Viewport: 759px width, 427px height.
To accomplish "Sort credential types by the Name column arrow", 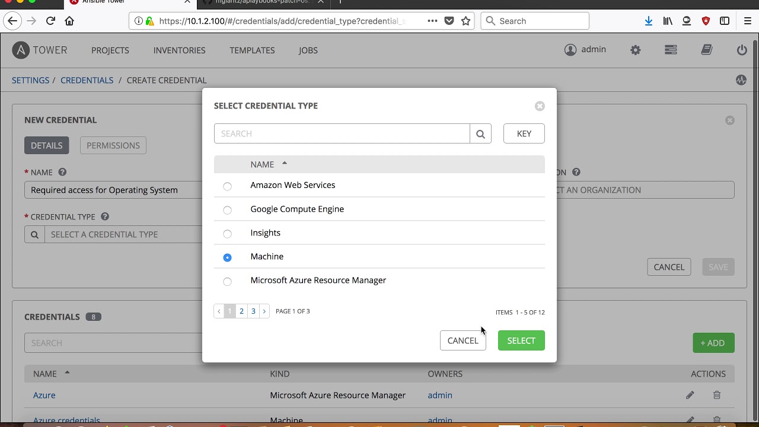I will [285, 164].
